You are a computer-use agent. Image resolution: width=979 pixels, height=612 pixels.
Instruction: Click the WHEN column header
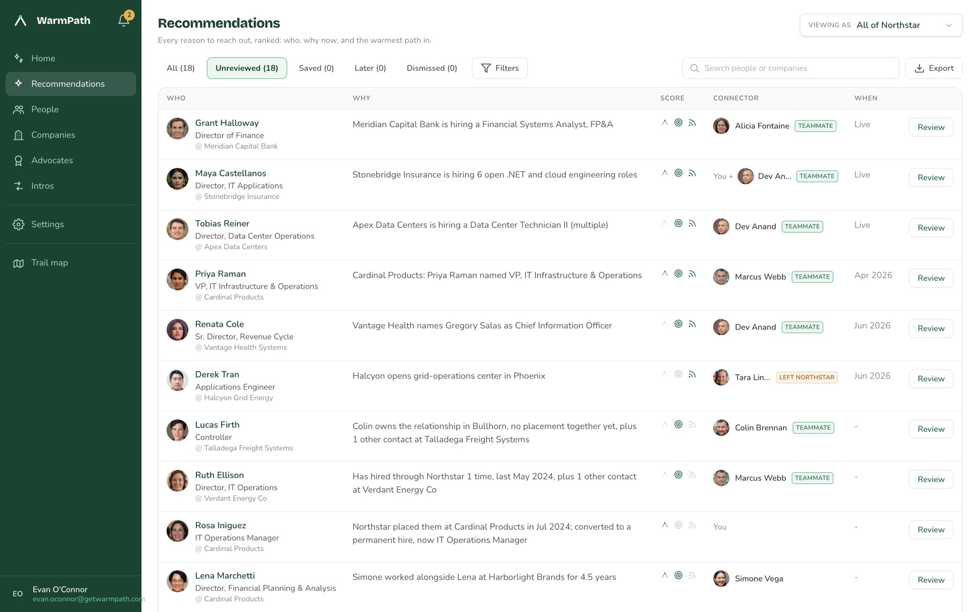coord(866,98)
